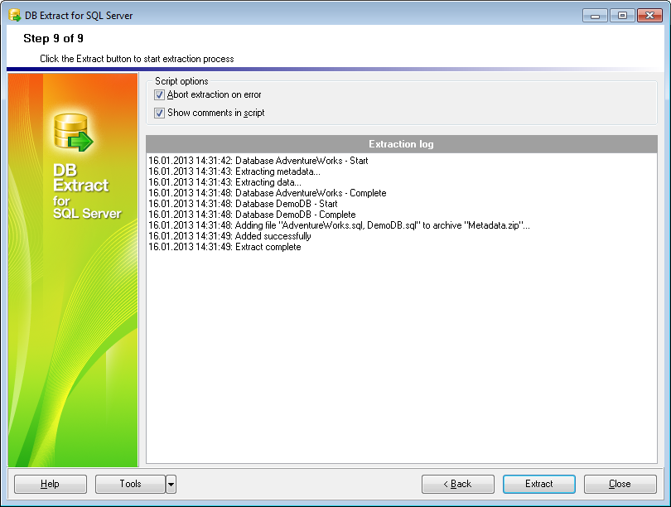The height and width of the screenshot is (507, 671).
Task: Click the 'Added successfully' log line
Action: point(229,236)
